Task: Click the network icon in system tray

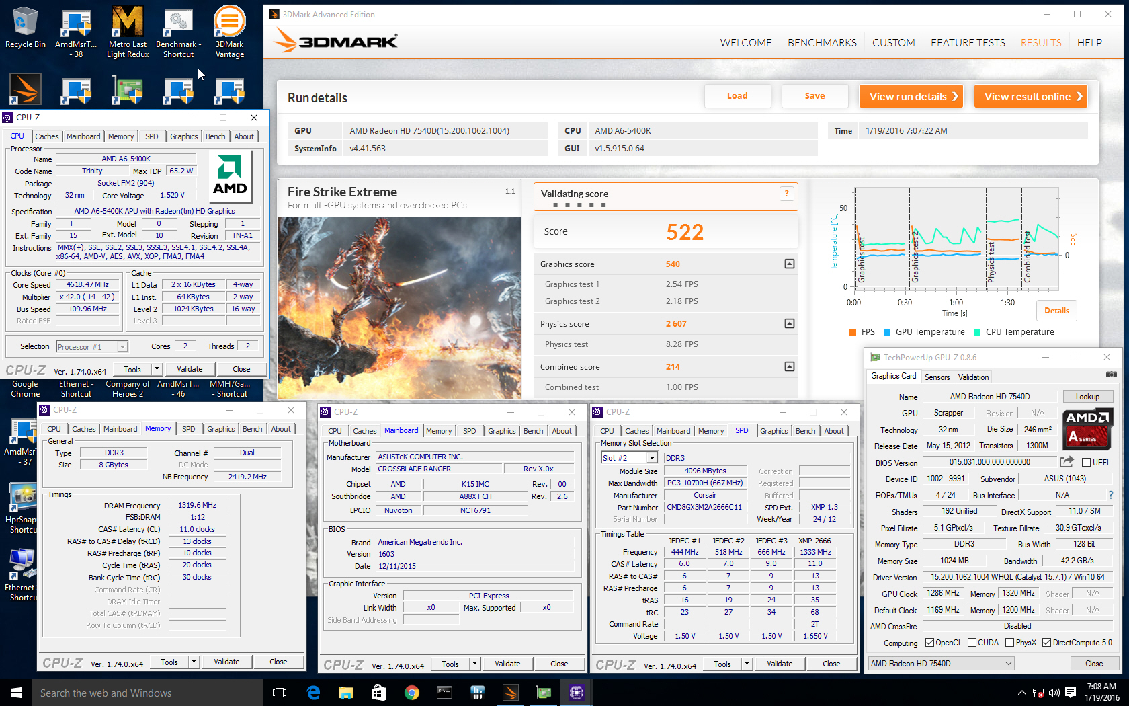Action: tap(1038, 693)
